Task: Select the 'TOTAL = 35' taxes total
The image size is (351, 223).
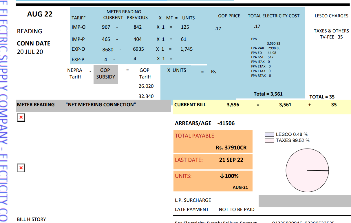Action: click(322, 97)
